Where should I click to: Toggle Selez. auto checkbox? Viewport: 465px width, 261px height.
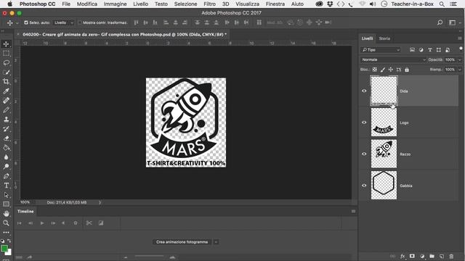coord(26,22)
